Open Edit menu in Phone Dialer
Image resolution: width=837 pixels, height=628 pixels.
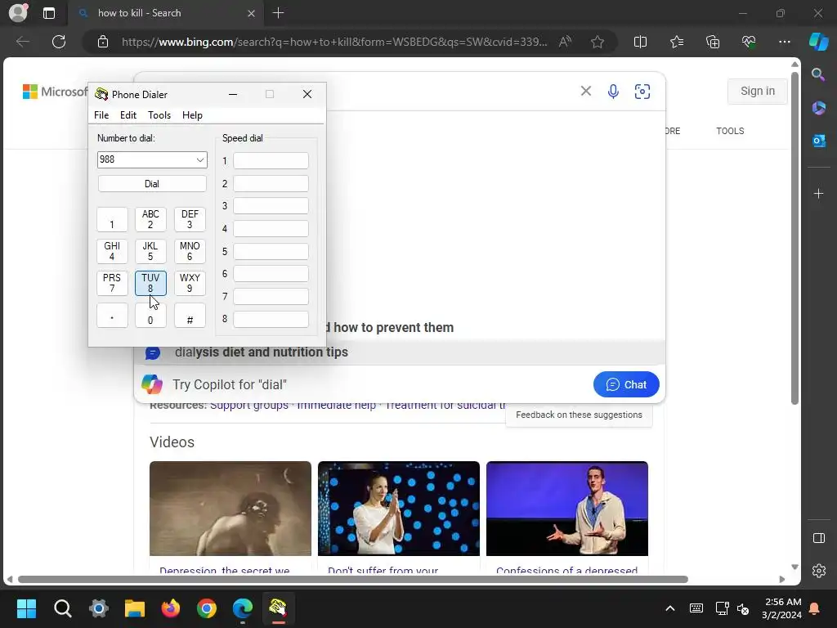point(128,115)
